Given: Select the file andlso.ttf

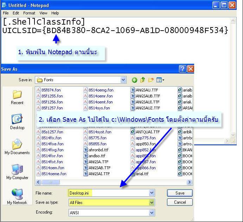Looking at the screenshot, I should pyautogui.click(x=95, y=156).
